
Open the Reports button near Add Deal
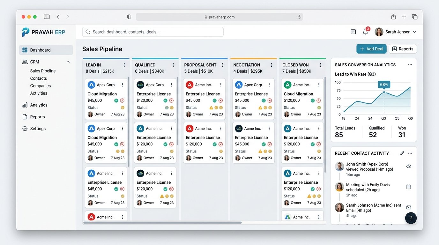click(x=403, y=49)
